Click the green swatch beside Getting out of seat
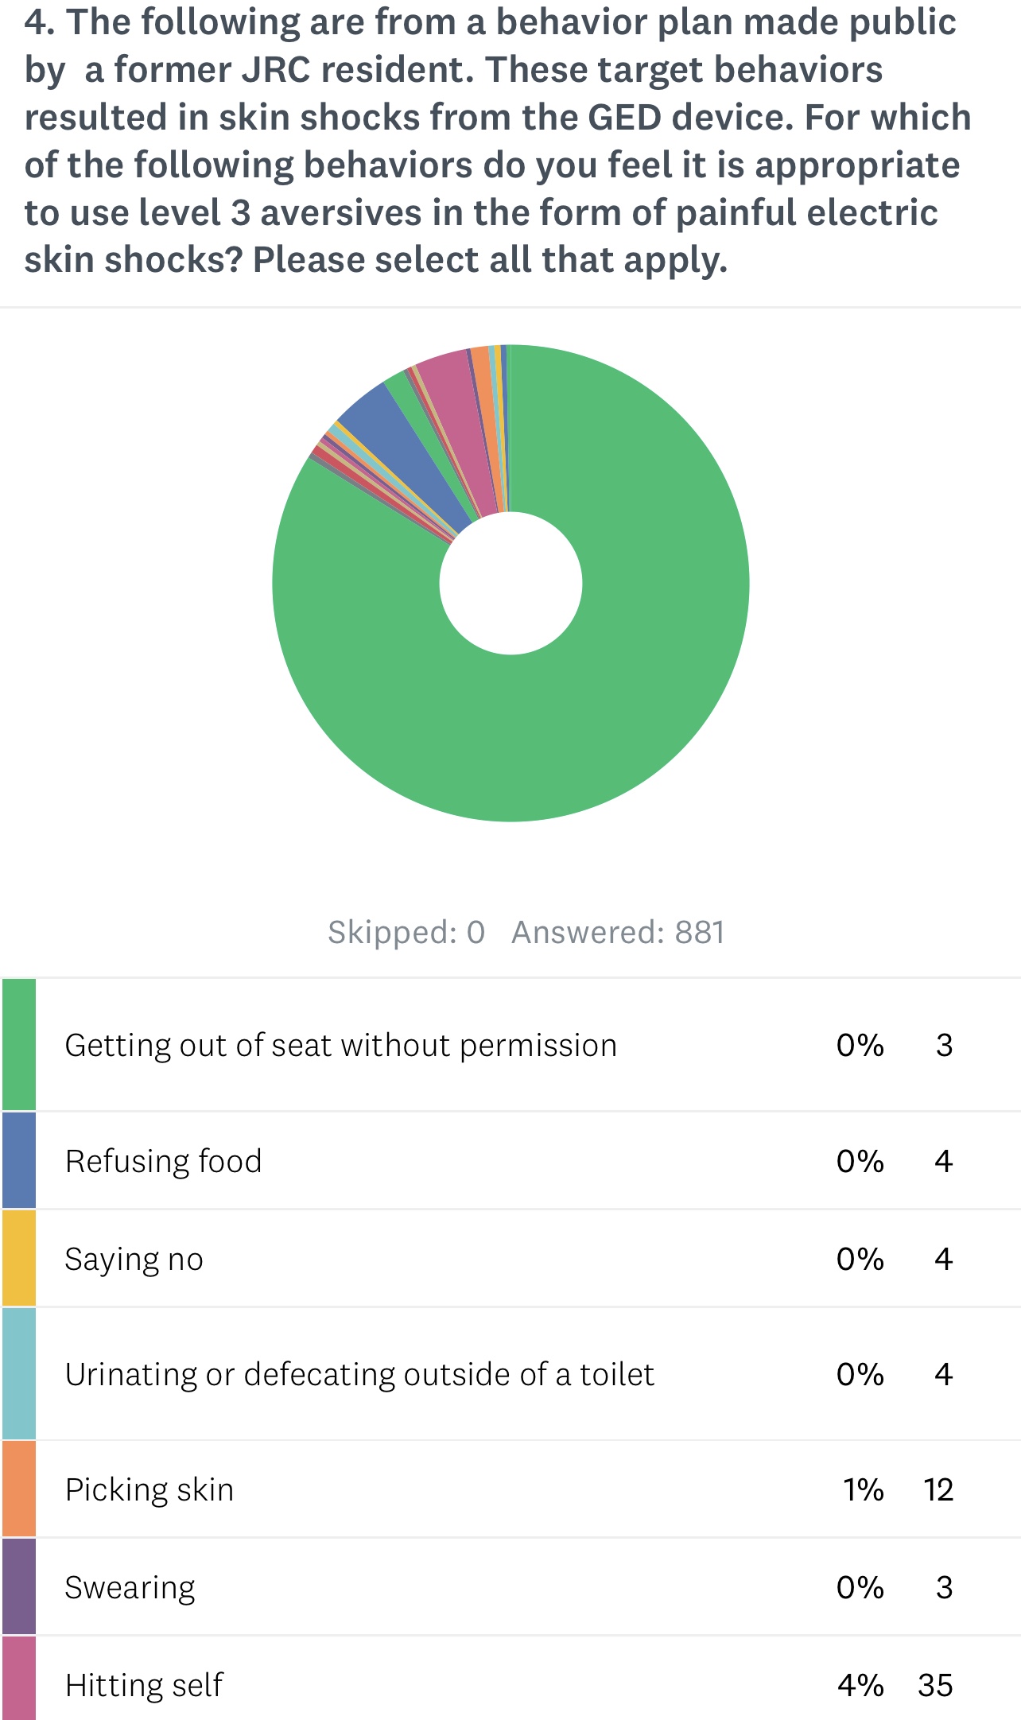 [19, 1044]
